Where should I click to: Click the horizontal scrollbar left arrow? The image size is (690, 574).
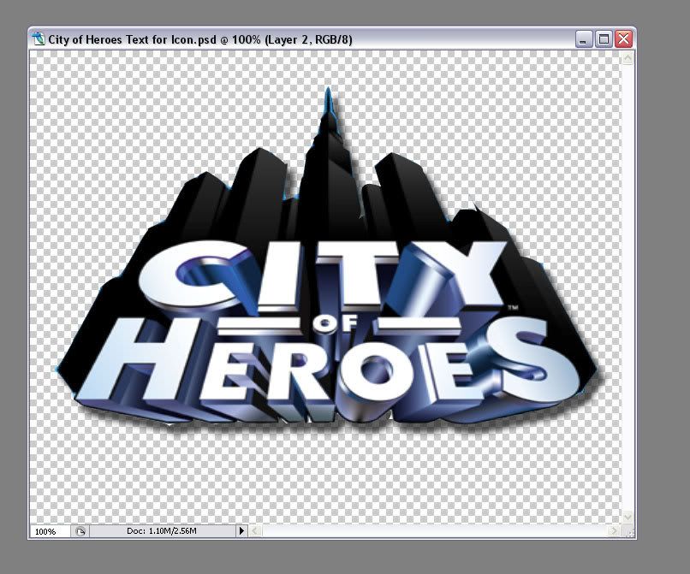(x=255, y=531)
